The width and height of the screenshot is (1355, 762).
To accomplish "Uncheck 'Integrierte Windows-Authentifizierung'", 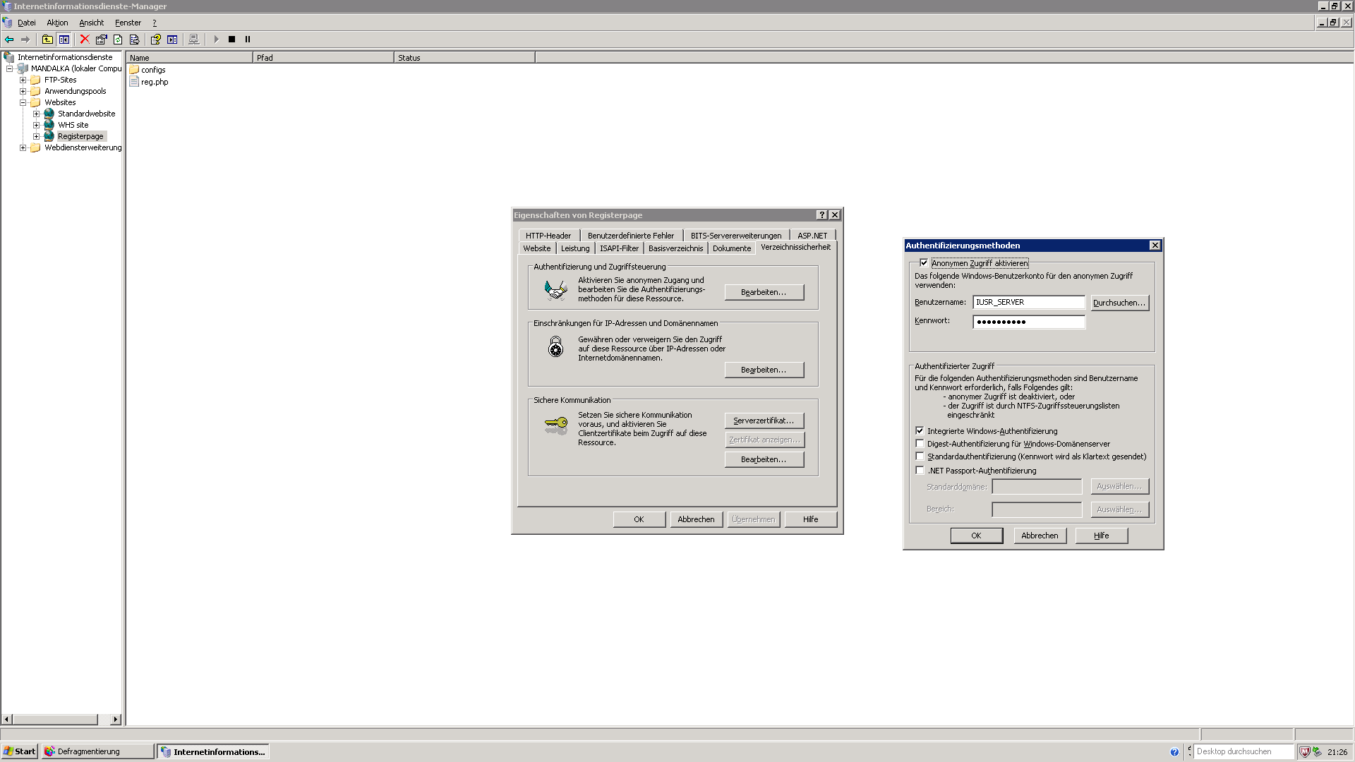I will coord(920,431).
